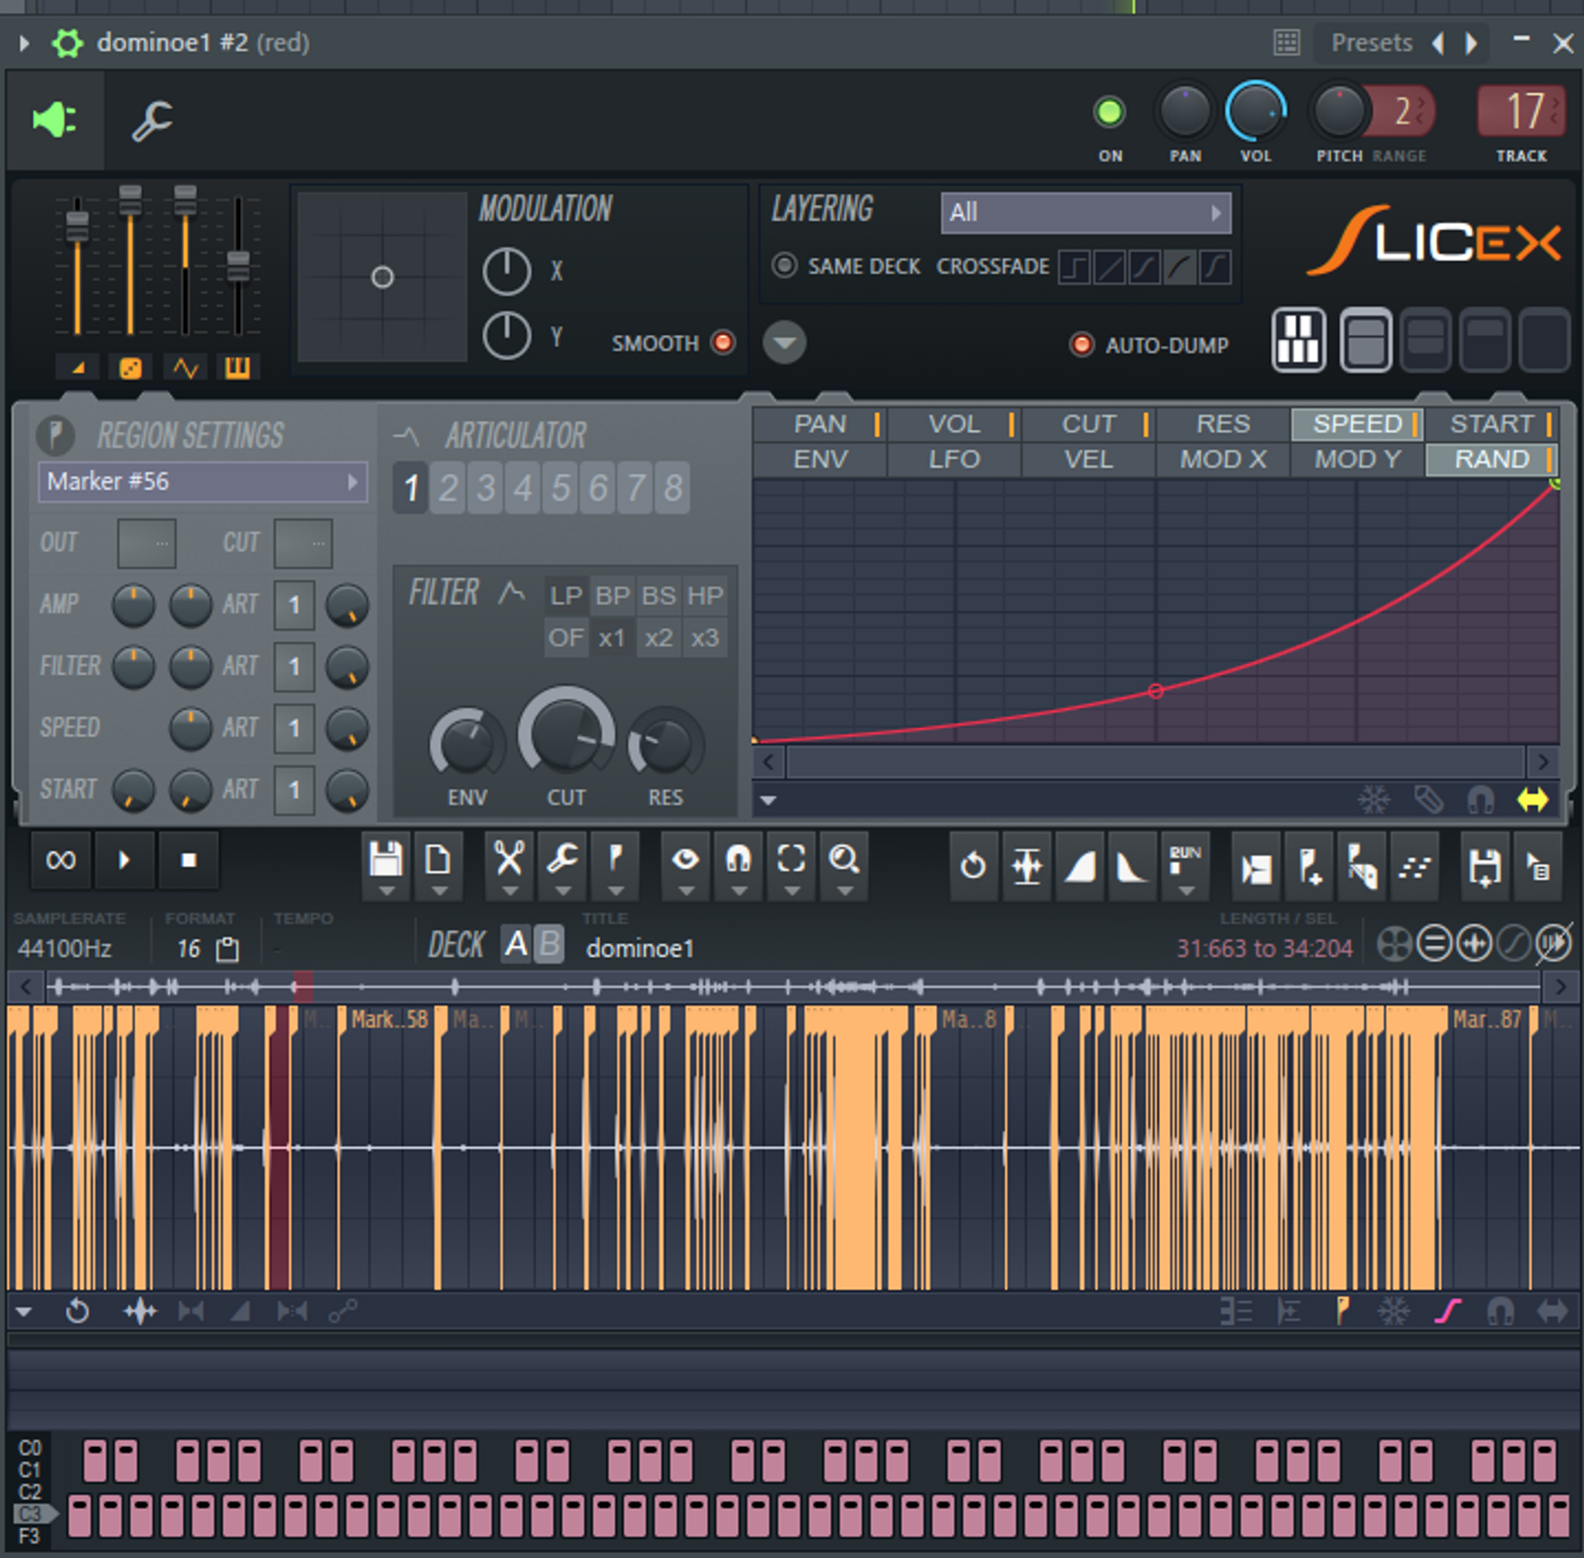1584x1558 pixels.
Task: Open the Layering All dropdown
Action: 1086,212
